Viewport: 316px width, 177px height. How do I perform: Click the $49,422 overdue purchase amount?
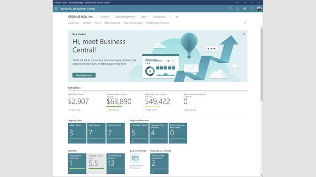point(158,101)
